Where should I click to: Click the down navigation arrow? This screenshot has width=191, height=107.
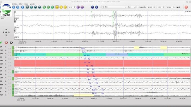[x=6, y=35]
